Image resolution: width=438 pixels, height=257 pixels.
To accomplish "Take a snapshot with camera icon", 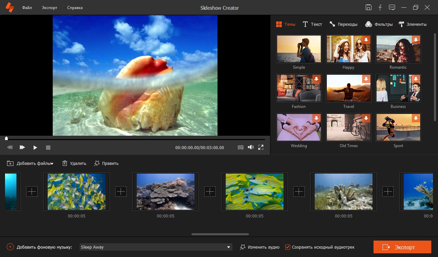I will (240, 147).
